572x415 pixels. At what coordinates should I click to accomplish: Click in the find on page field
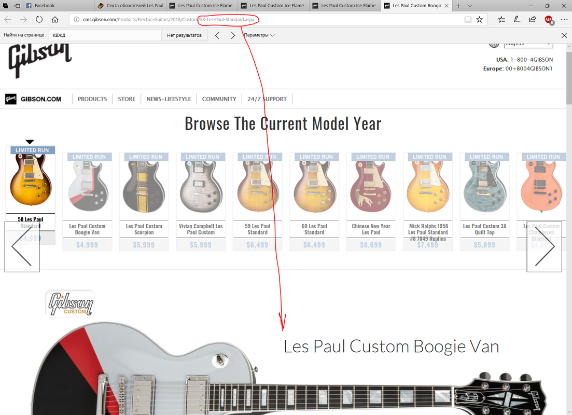tap(105, 35)
